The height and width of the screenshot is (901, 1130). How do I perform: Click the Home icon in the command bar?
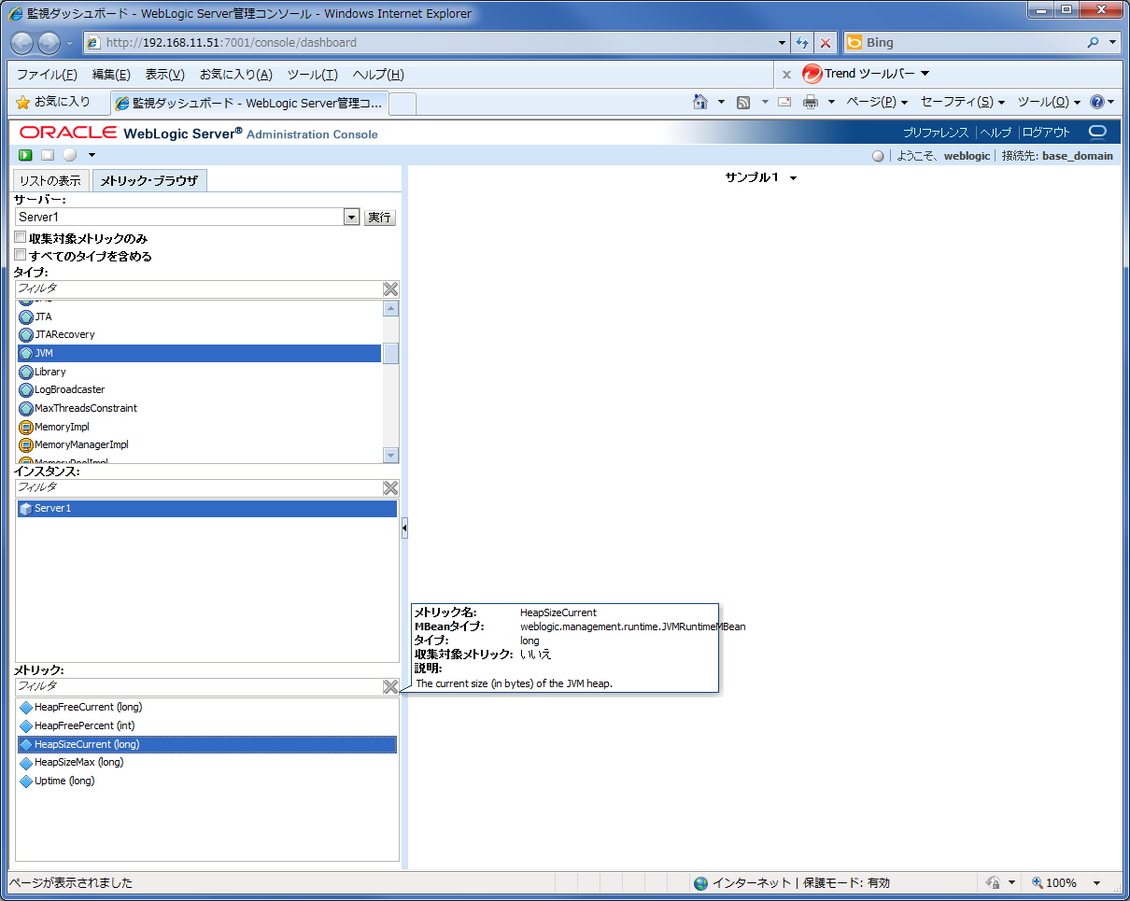700,102
